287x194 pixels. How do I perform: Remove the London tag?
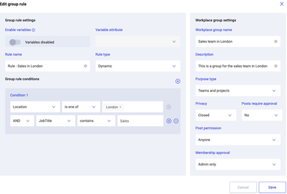pyautogui.click(x=120, y=107)
